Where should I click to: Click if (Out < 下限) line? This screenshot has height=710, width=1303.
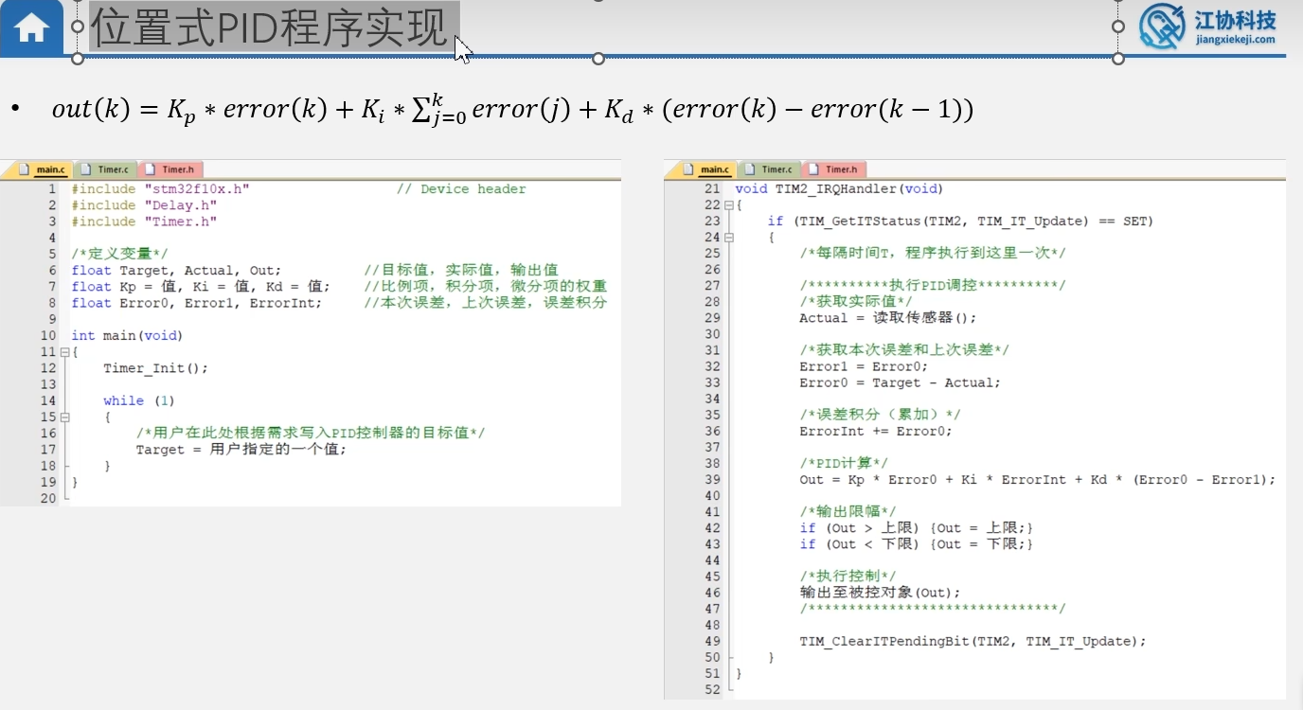click(x=916, y=544)
